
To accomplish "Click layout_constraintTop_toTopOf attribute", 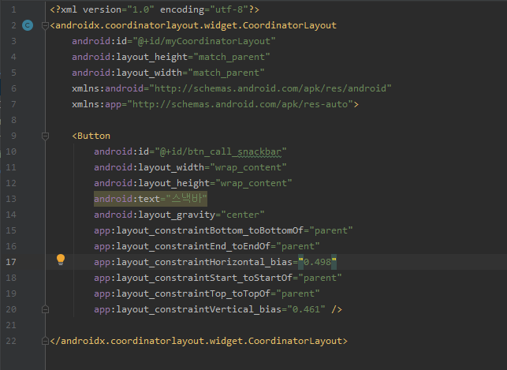I will pyautogui.click(x=207, y=293).
